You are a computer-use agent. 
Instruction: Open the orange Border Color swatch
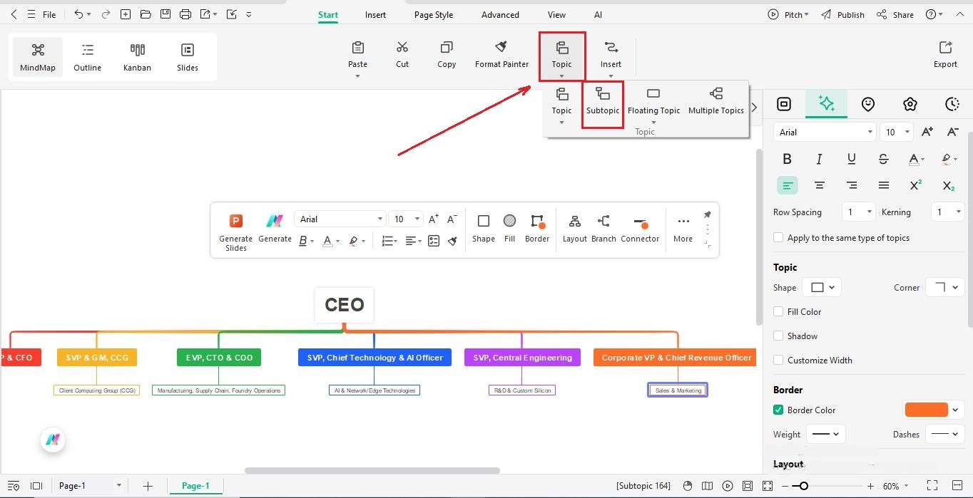tap(926, 410)
